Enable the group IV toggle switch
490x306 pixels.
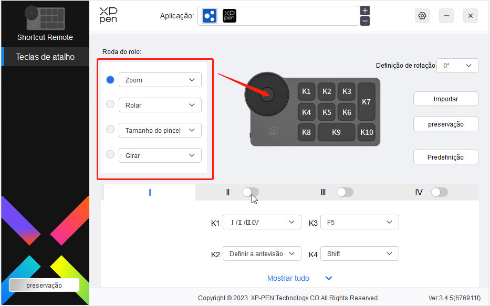click(439, 193)
